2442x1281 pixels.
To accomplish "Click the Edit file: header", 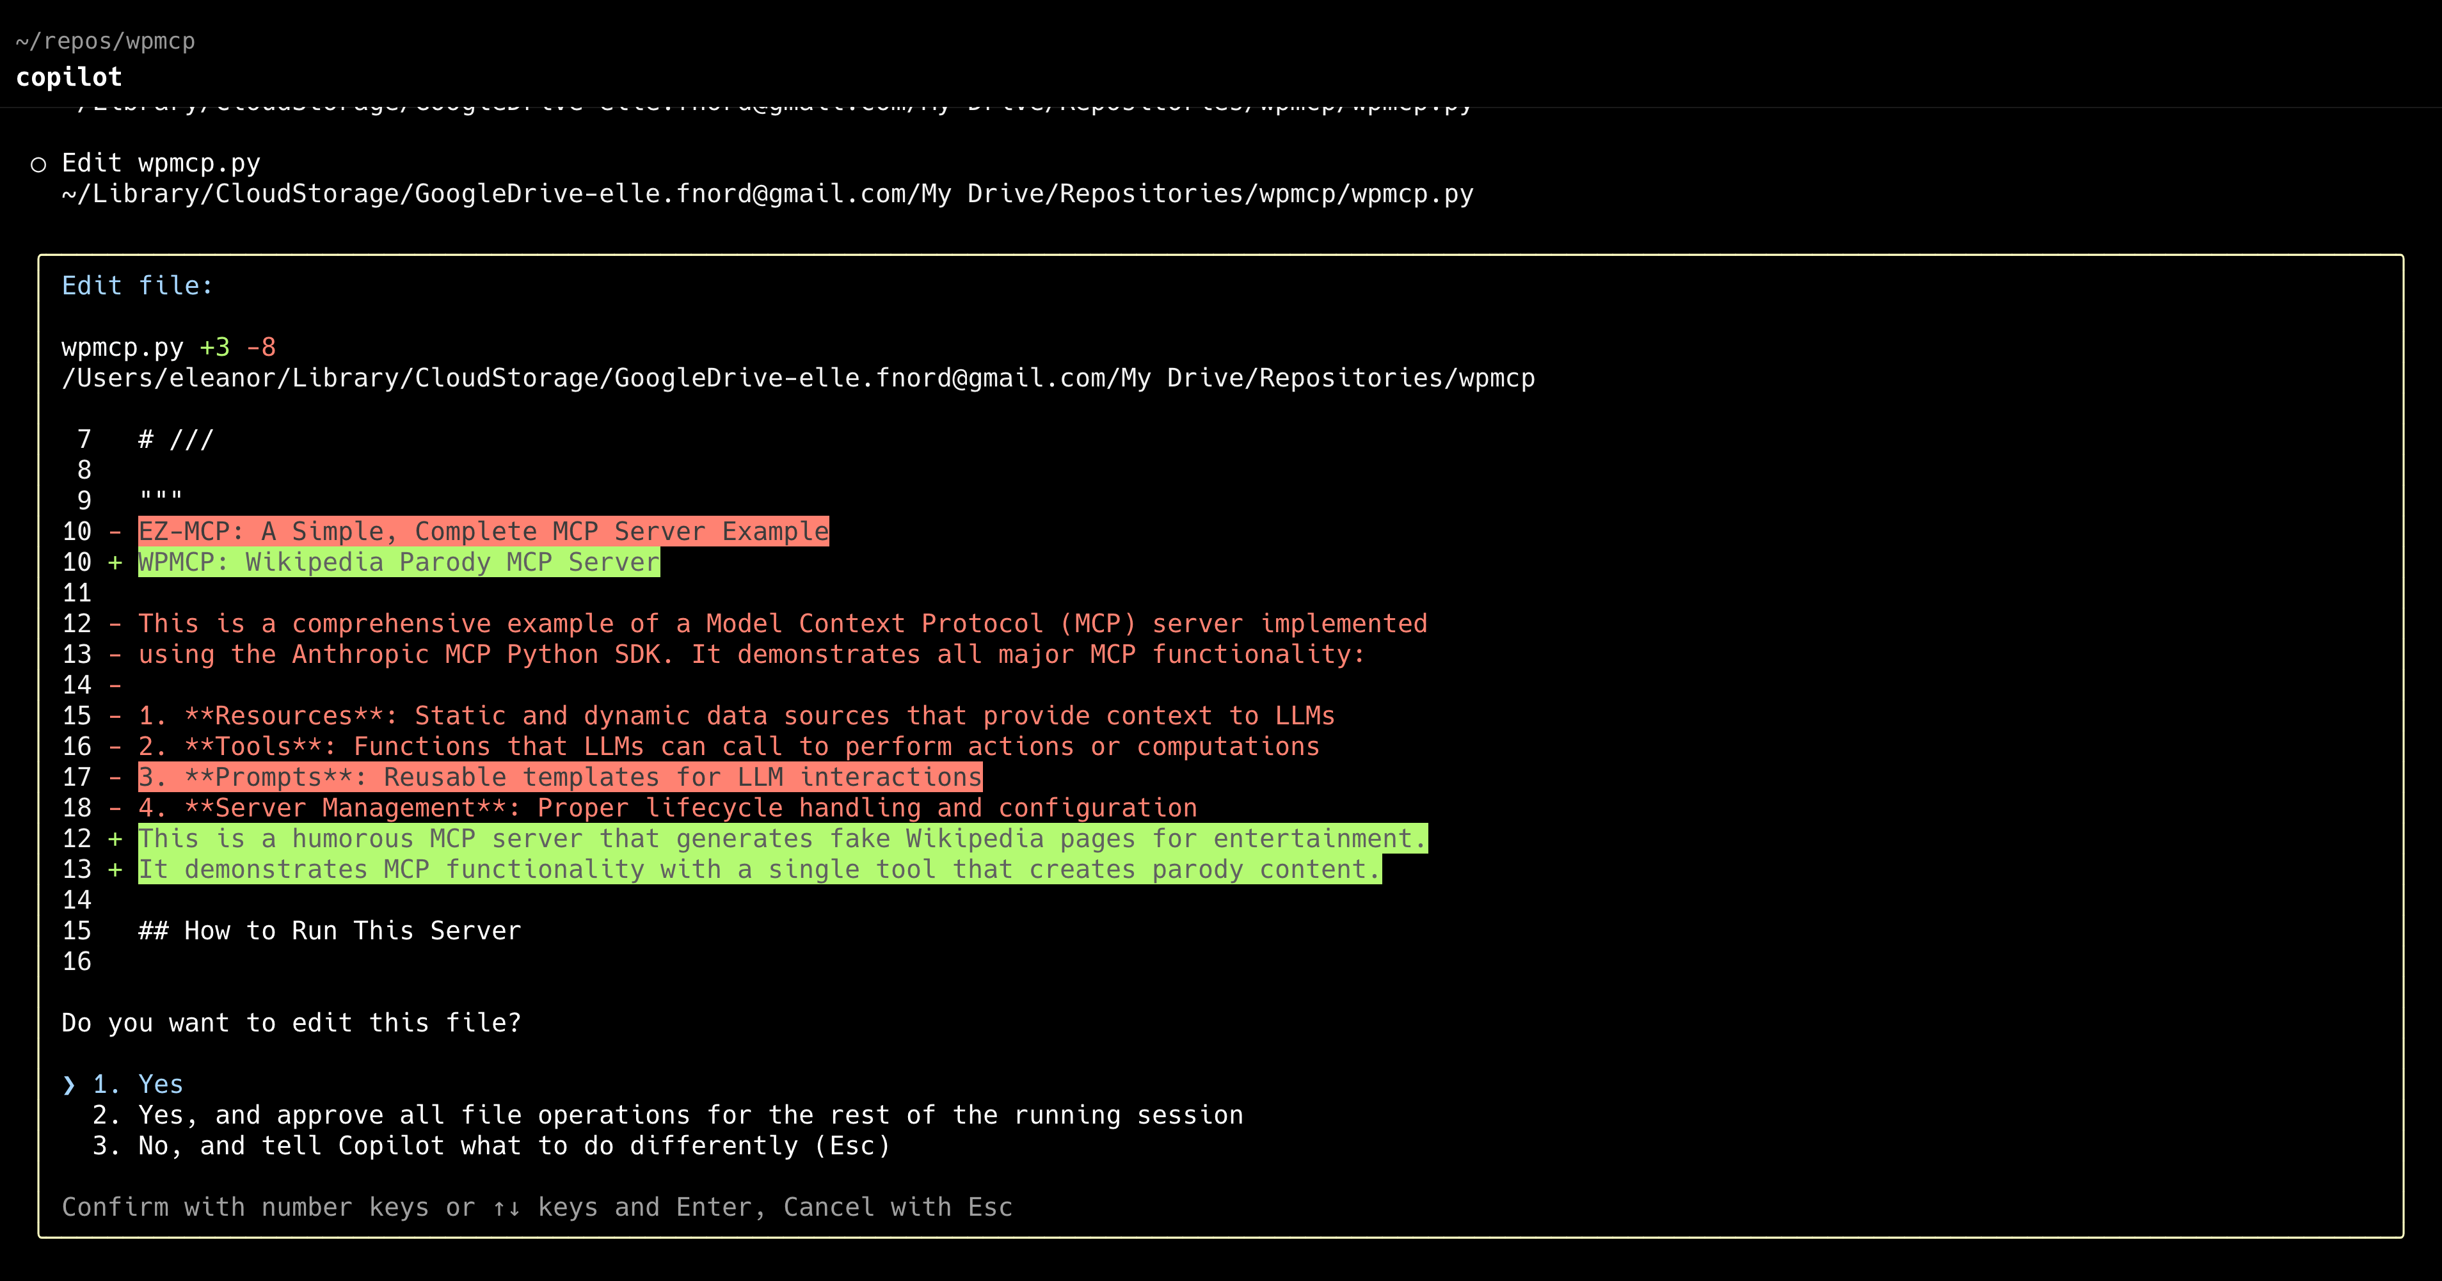I will [136, 285].
